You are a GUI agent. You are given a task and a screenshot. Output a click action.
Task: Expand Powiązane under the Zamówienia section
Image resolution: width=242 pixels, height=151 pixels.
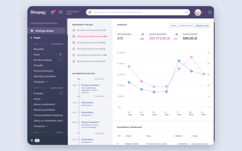click(x=41, y=82)
